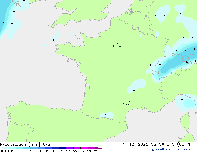Click the Dourbies city label

point(129,104)
